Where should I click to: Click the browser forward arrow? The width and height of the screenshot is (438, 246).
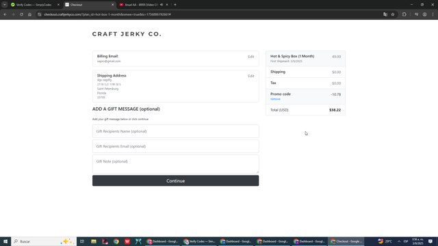tap(13, 14)
